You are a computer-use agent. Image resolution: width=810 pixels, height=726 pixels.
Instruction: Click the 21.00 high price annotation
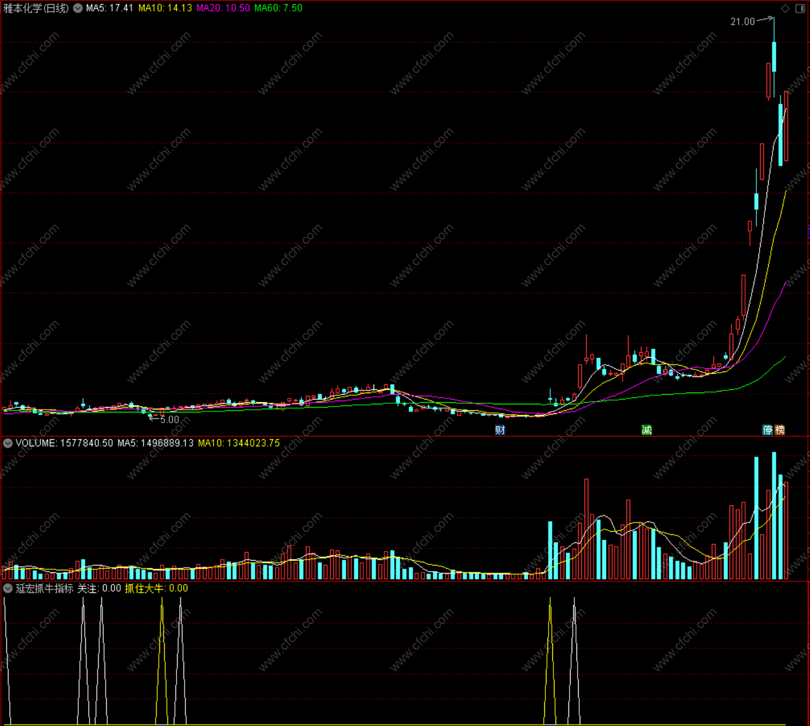point(742,21)
